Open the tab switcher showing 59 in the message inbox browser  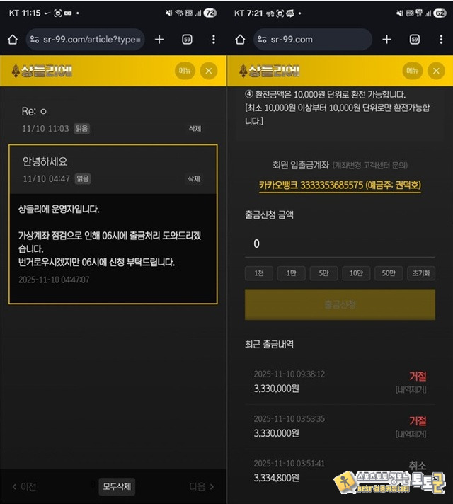187,40
